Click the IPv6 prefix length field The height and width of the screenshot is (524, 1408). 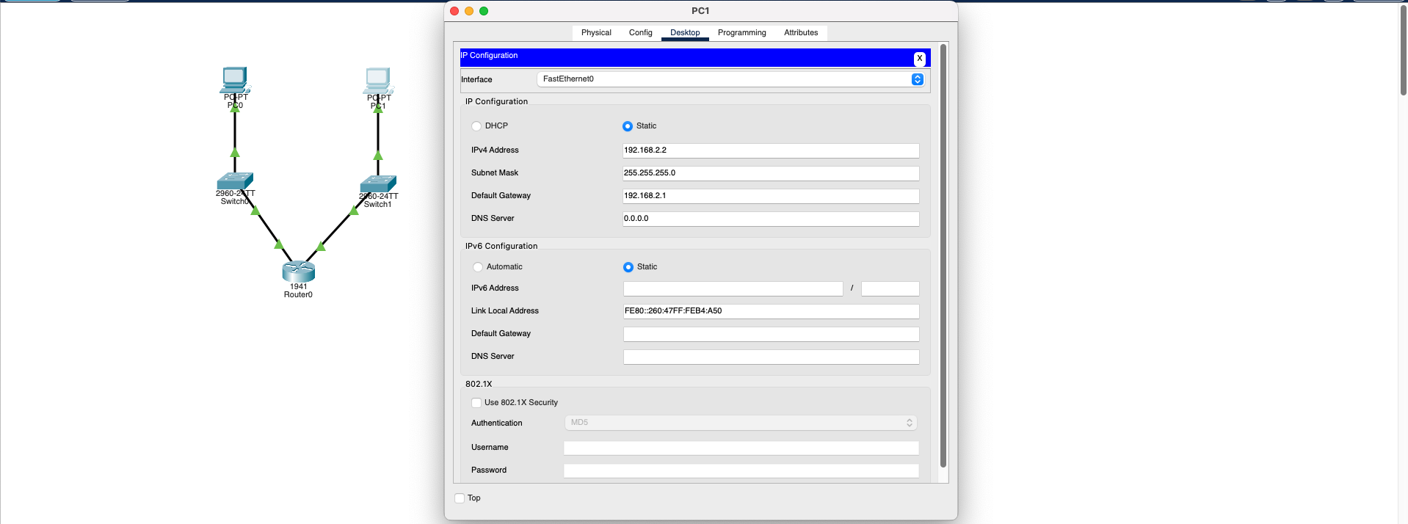[x=890, y=288]
